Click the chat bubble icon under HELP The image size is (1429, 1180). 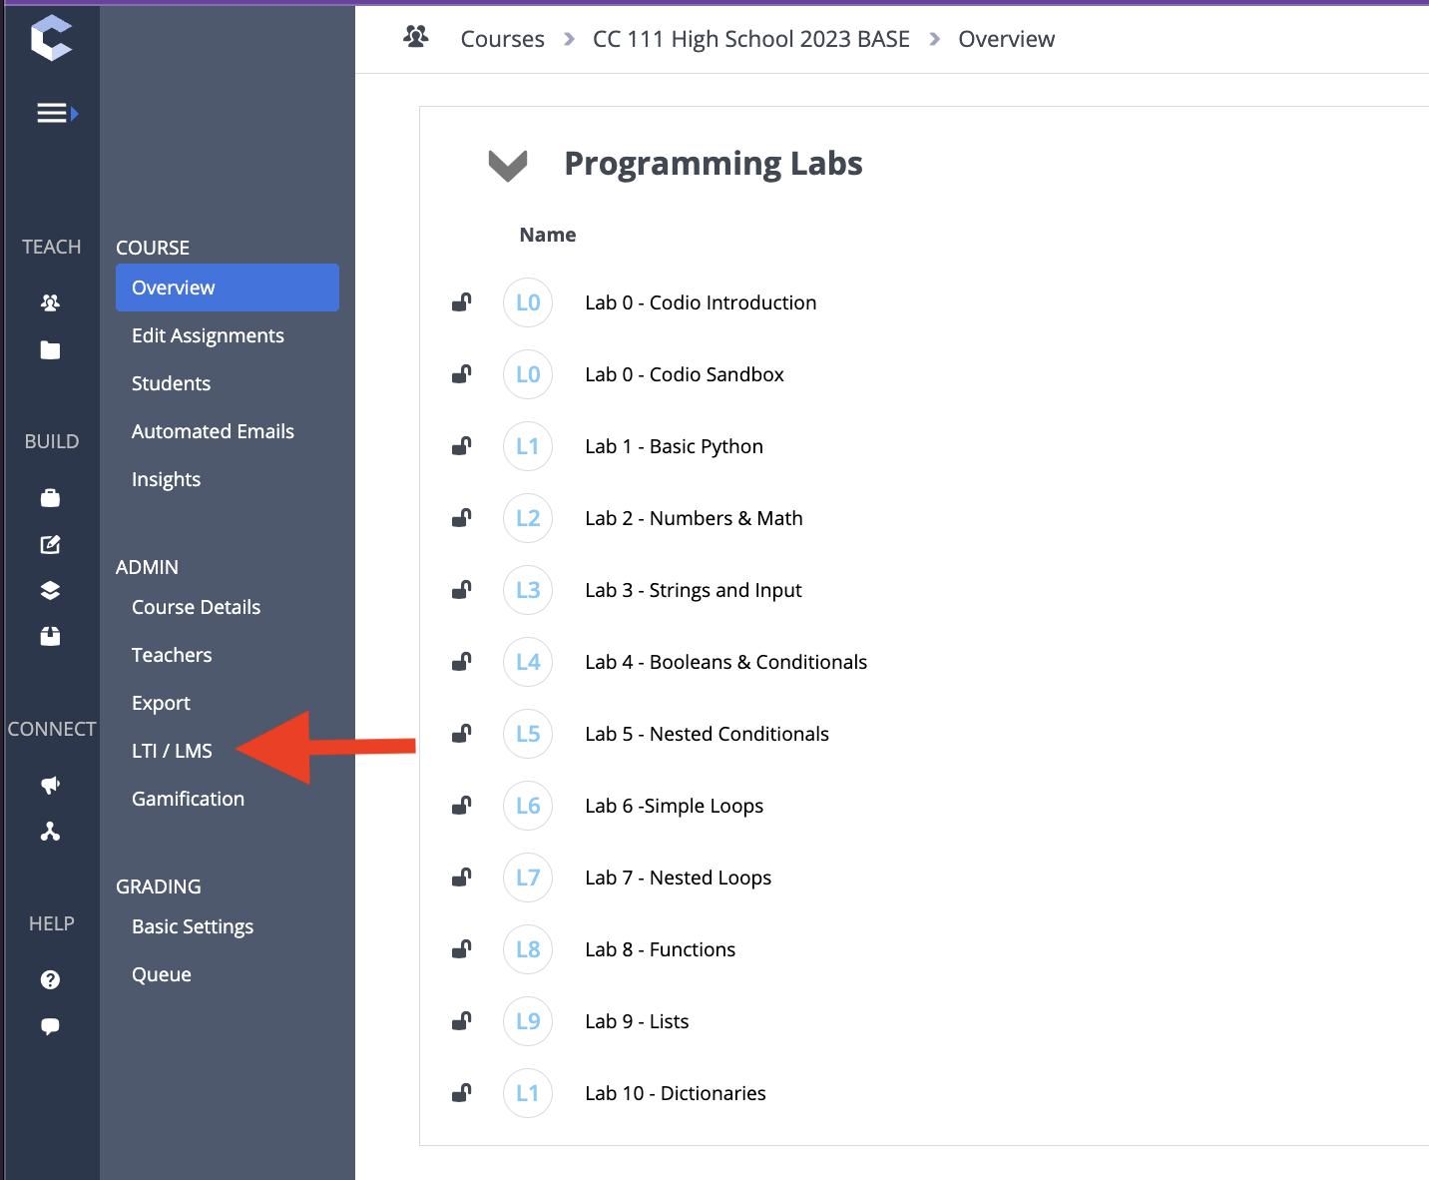(50, 1026)
